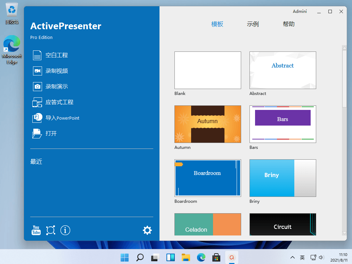Click the community icon beside YouTube
Viewport: 352px width, 264px height.
pyautogui.click(x=50, y=230)
